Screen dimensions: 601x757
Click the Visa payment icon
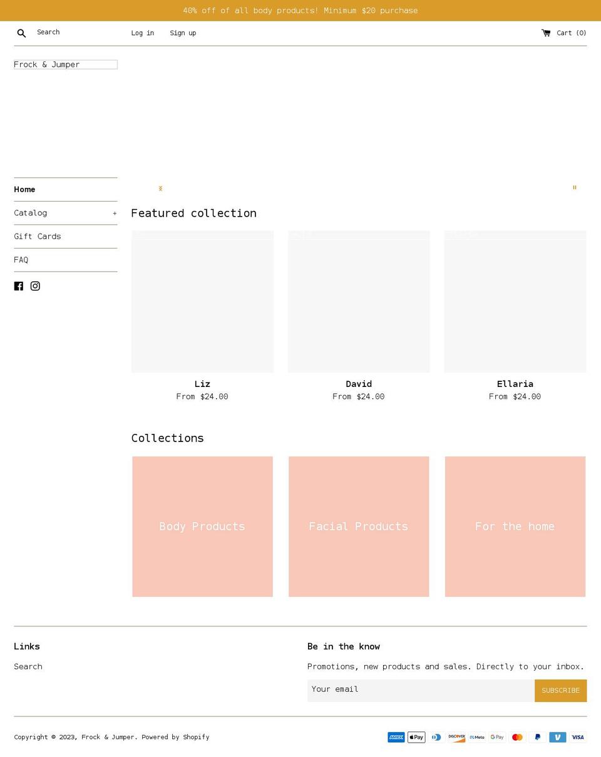(x=577, y=737)
